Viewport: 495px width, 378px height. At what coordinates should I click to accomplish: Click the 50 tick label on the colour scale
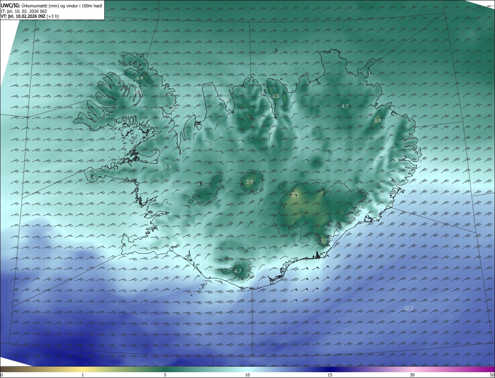(492, 375)
